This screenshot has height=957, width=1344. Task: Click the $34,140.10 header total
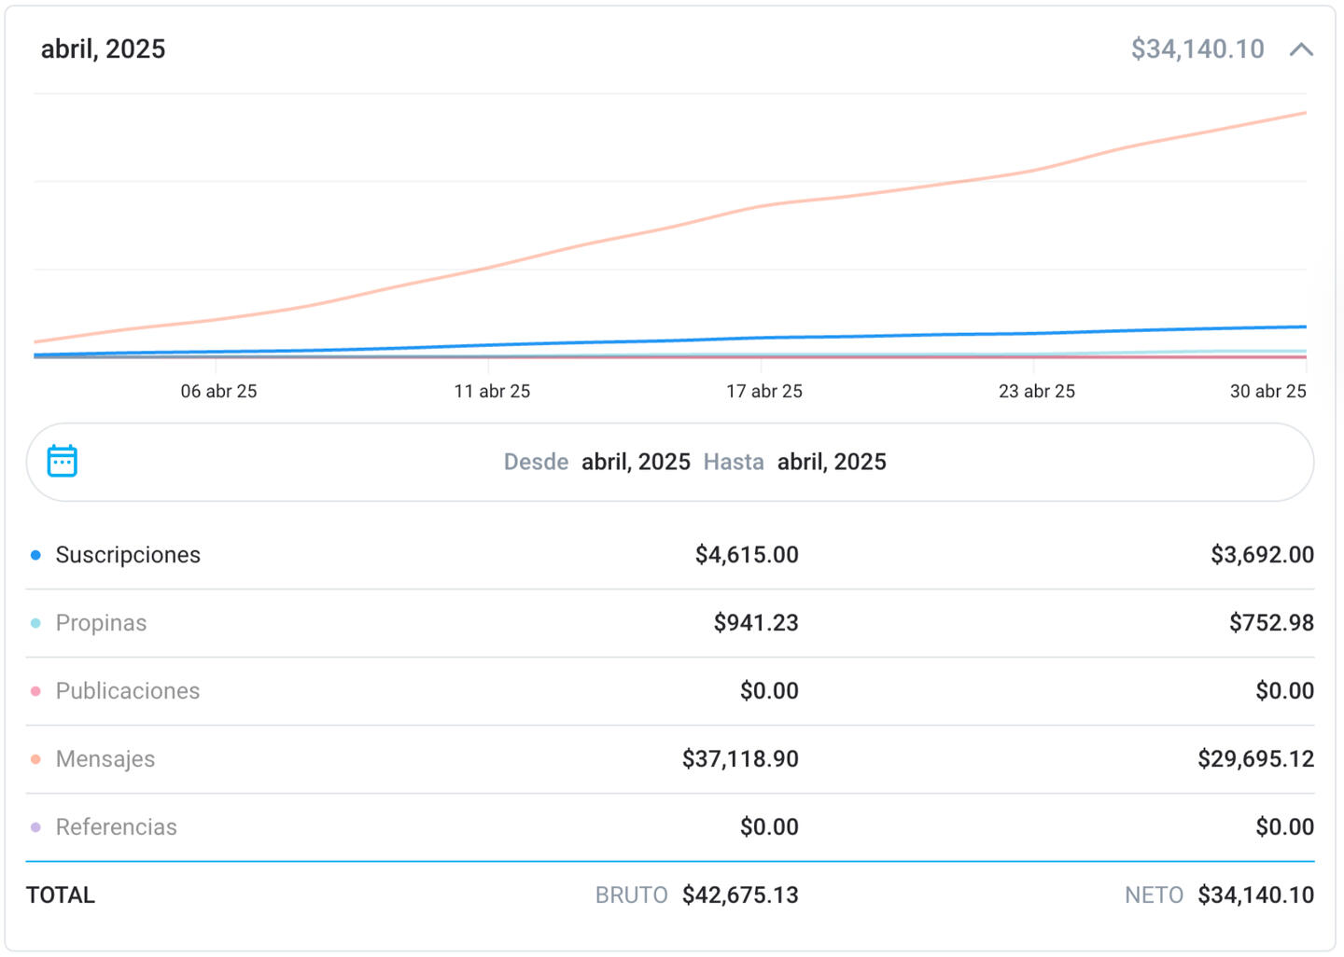tap(1197, 49)
